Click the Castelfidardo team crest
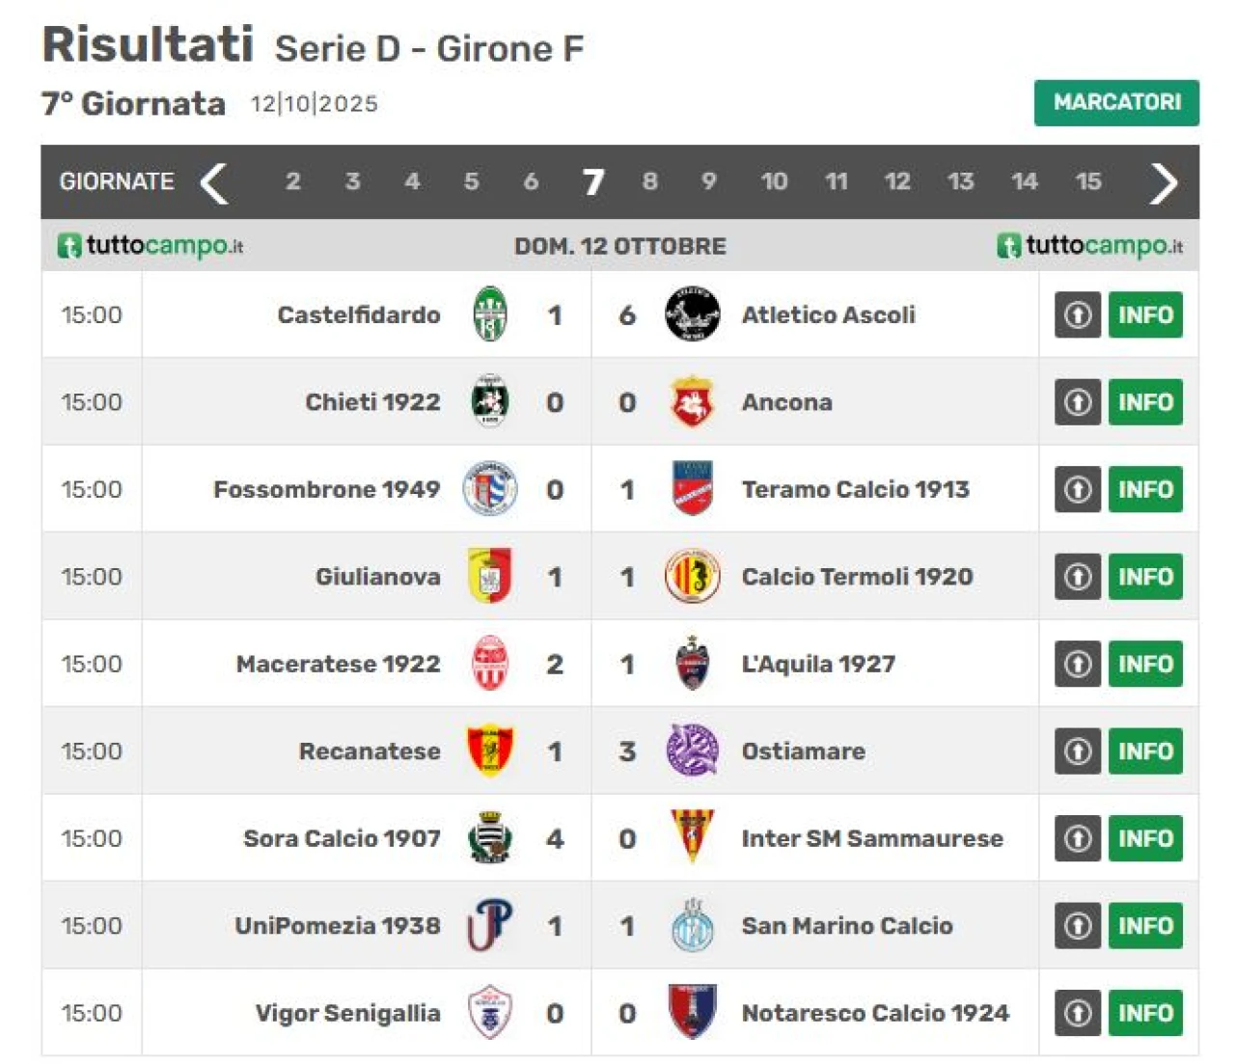 click(x=490, y=314)
